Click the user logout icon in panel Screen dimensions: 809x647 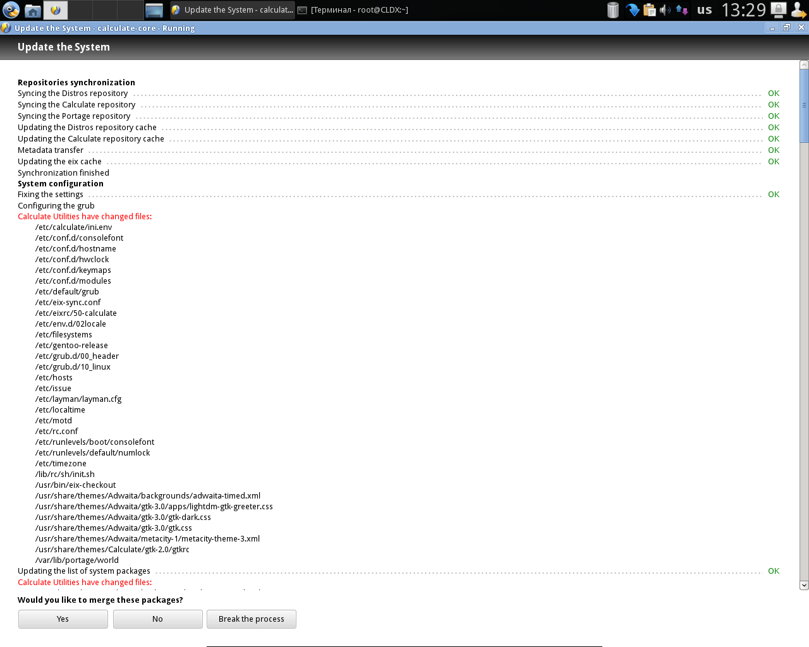tap(798, 10)
